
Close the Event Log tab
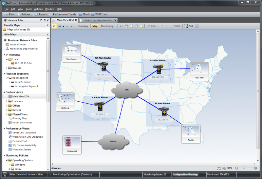pos(115,20)
